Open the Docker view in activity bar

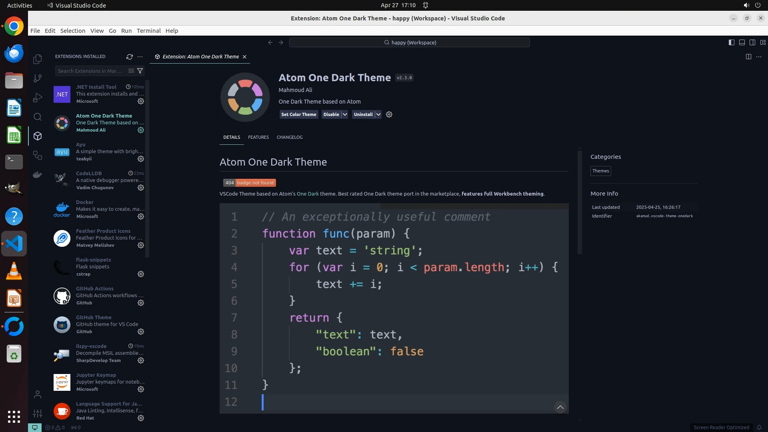coord(38,174)
